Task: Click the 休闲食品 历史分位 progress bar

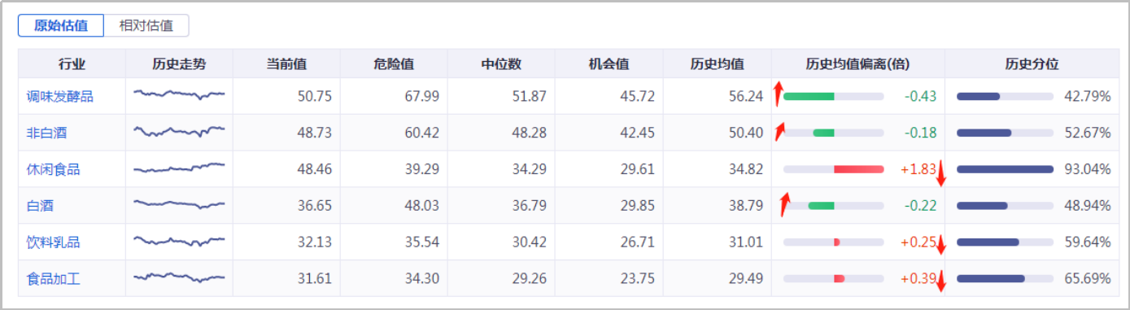Action: click(1006, 169)
